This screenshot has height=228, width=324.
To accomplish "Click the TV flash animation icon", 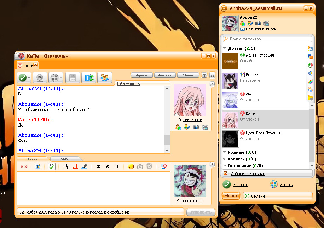I will [140, 166].
